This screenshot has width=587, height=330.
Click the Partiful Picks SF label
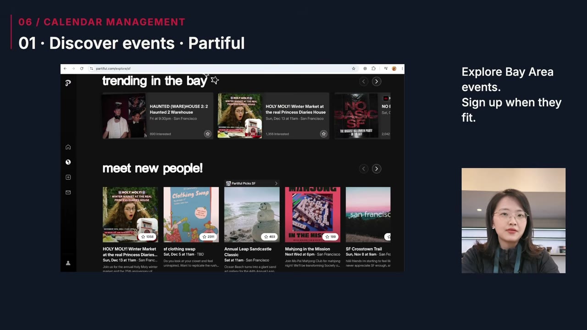(244, 183)
